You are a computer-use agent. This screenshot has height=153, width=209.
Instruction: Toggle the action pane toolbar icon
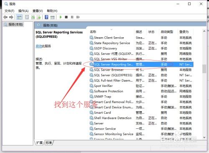click(x=52, y=17)
